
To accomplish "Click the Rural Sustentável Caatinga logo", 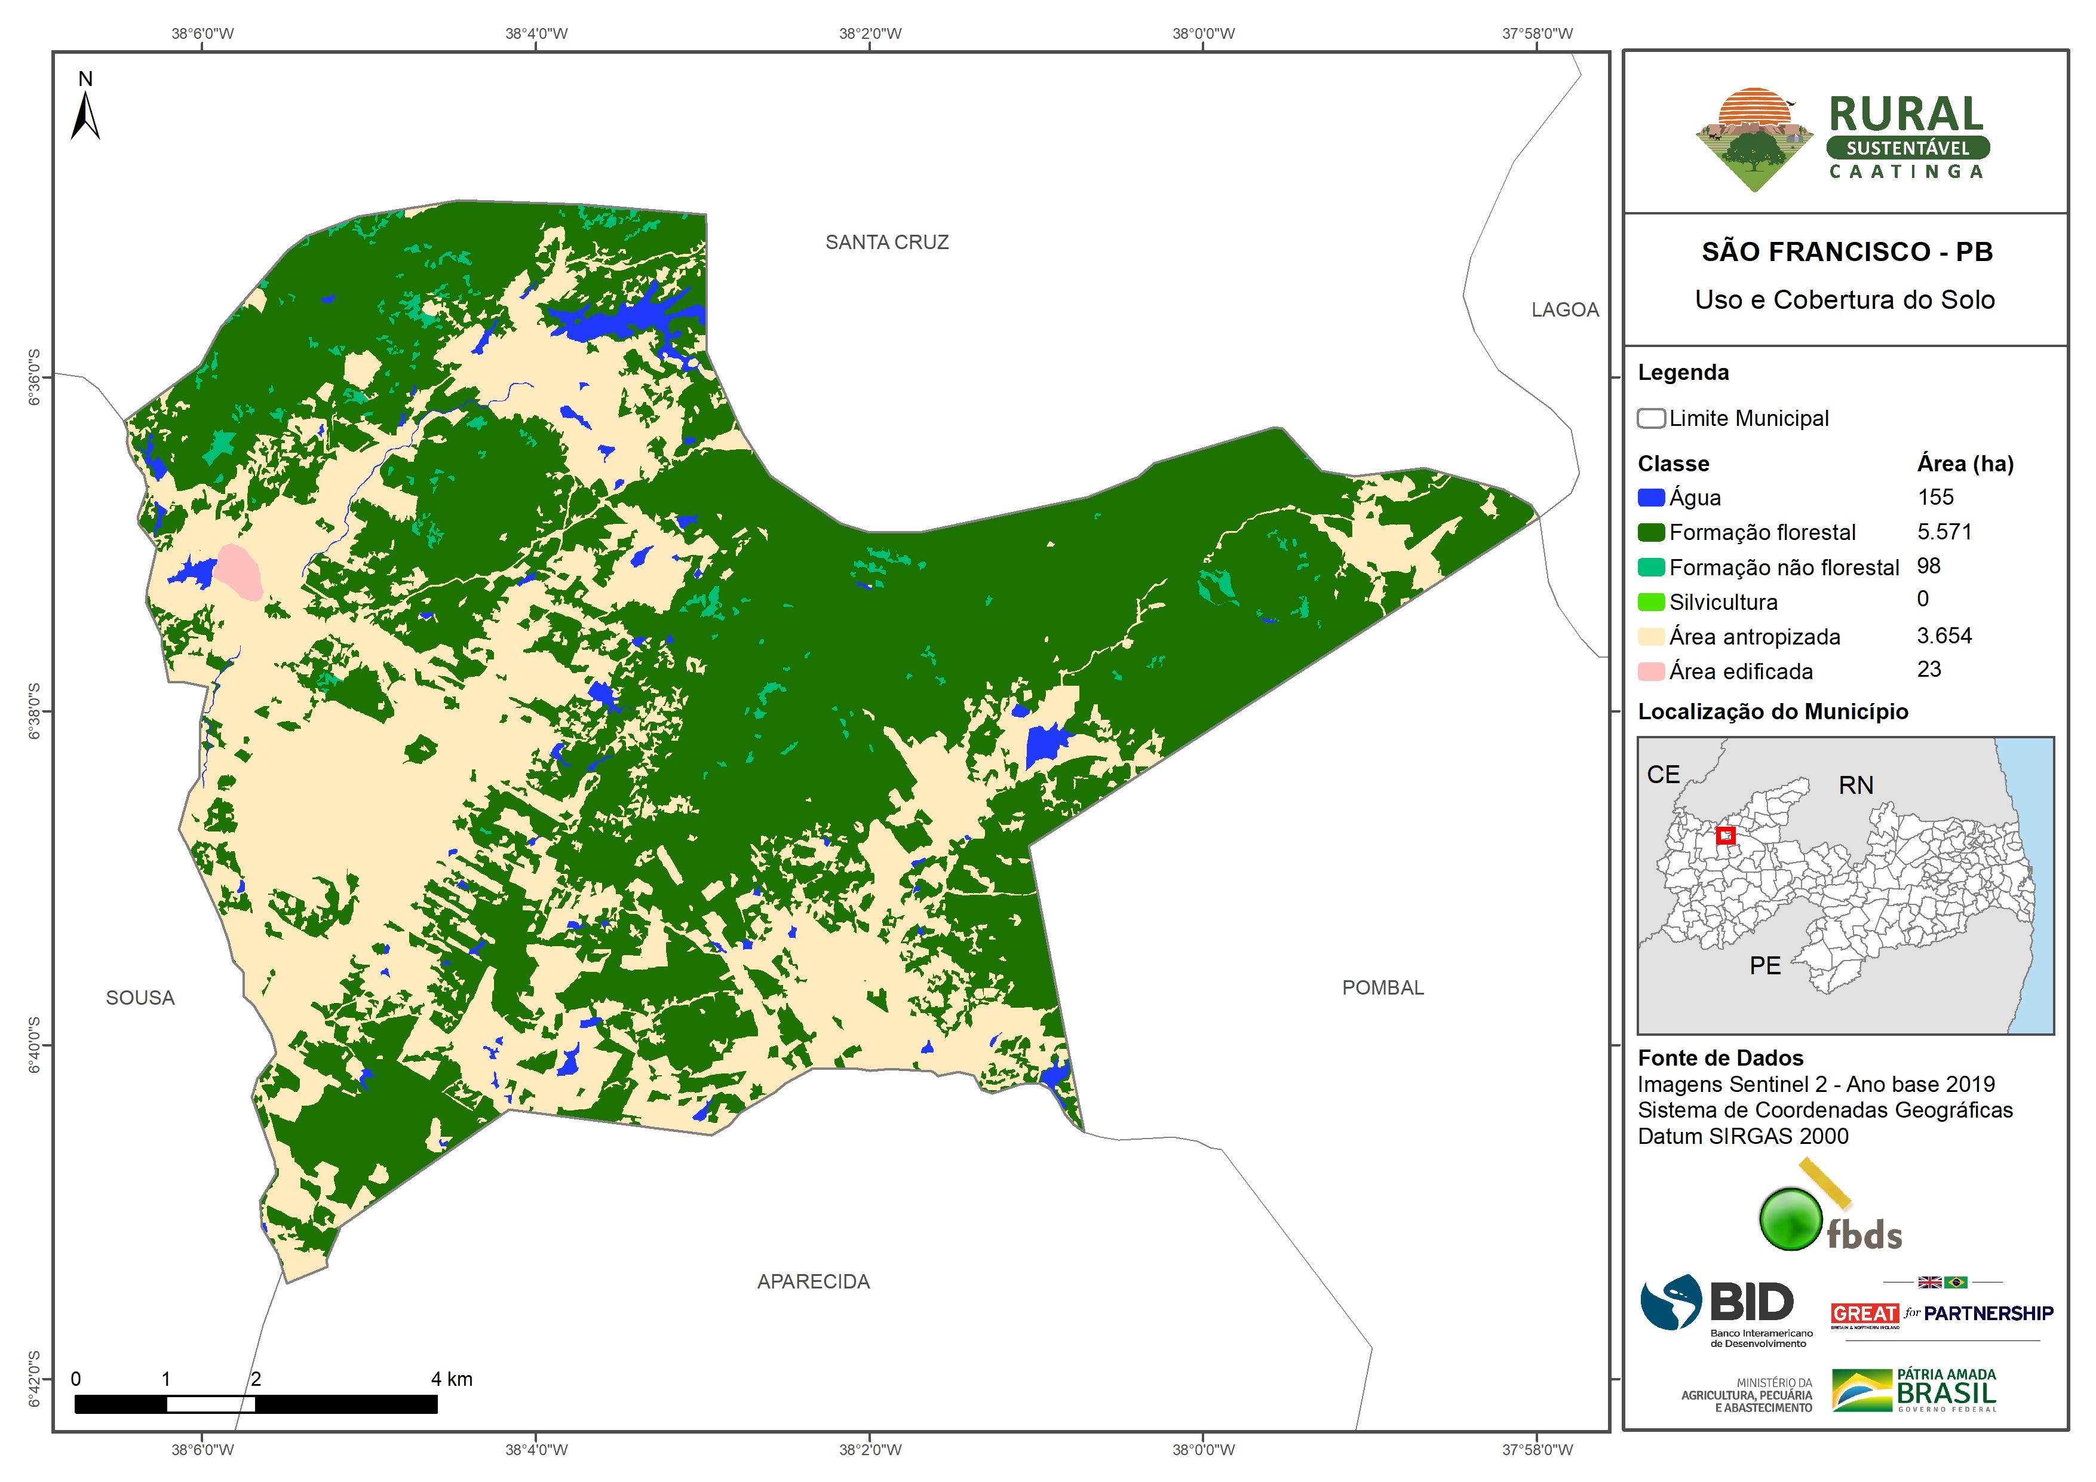I will pos(1842,139).
